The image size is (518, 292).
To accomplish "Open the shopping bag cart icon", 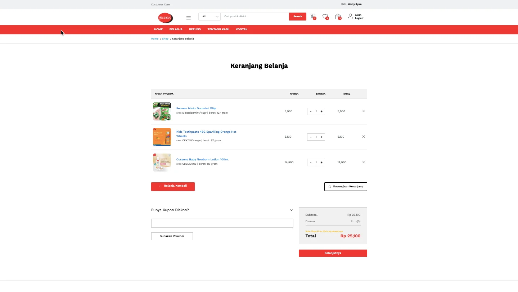I will [x=338, y=17].
